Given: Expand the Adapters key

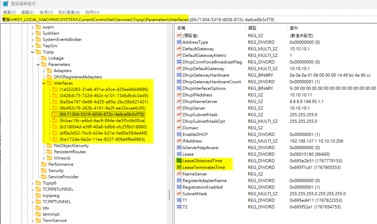Looking at the screenshot, I should coord(43,71).
